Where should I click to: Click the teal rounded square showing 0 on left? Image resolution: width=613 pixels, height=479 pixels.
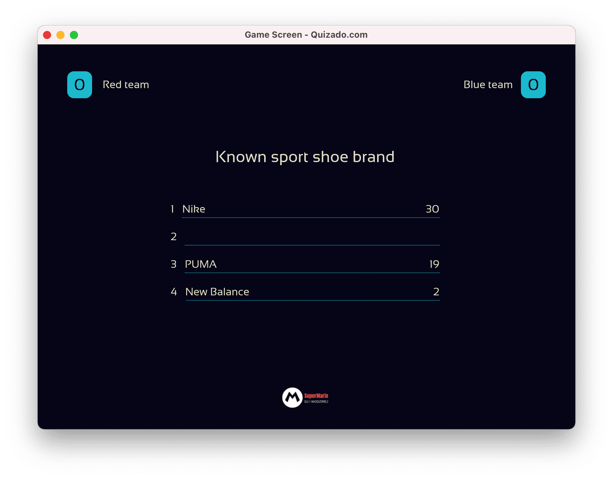[x=80, y=84]
